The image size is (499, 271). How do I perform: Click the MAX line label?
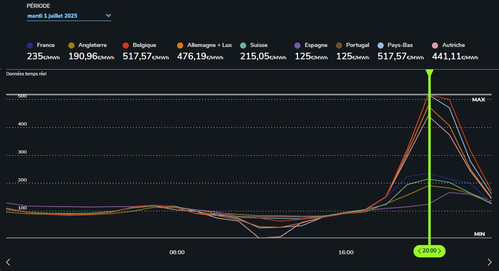[x=479, y=100]
